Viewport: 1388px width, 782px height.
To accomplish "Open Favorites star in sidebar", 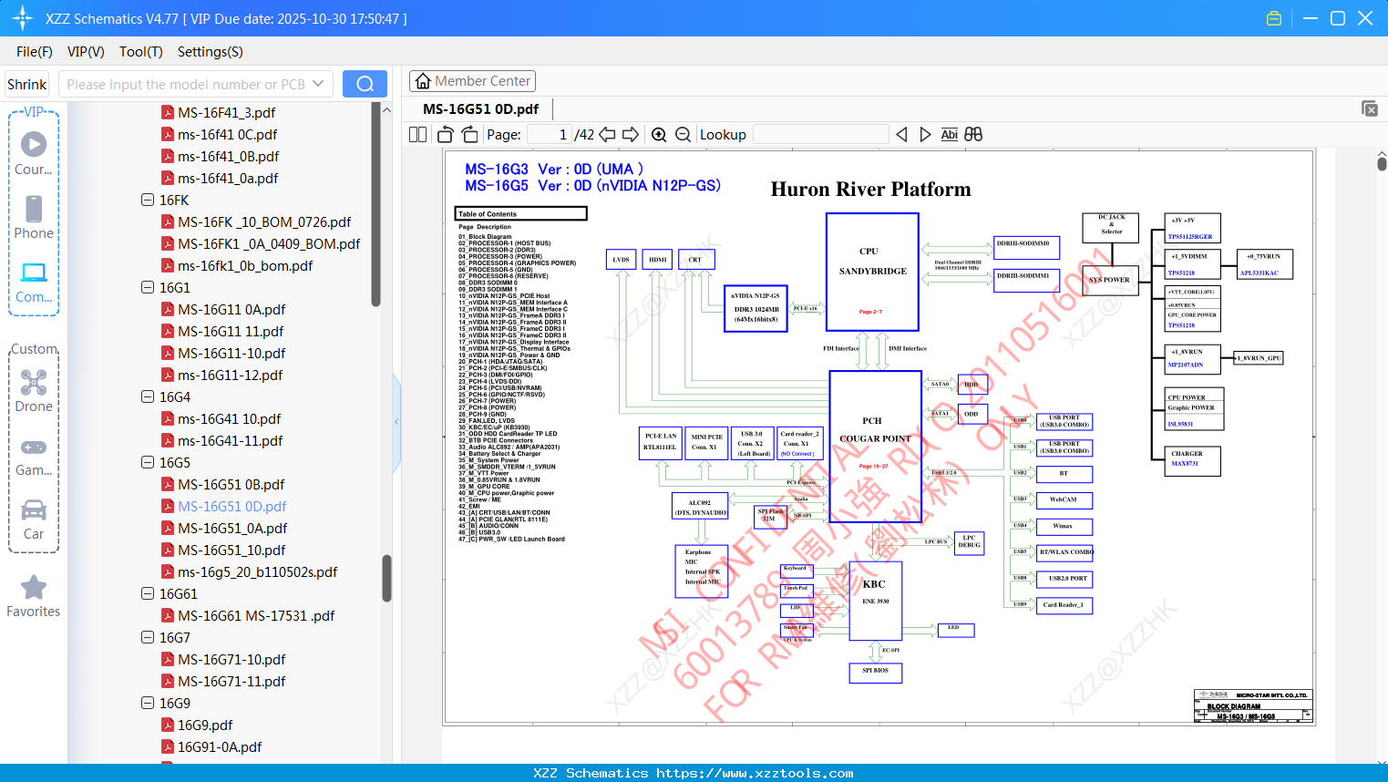I will (x=34, y=596).
